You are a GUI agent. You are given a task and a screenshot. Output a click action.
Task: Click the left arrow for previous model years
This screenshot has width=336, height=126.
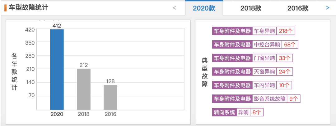pyautogui.click(x=175, y=8)
